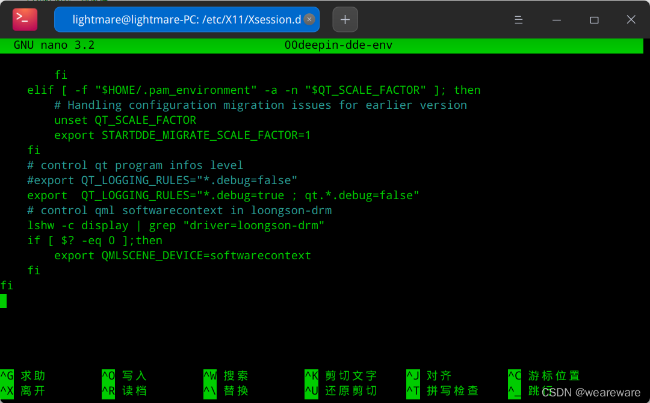Open a new terminal tab with plus icon
This screenshot has width=650, height=403.
[x=345, y=19]
